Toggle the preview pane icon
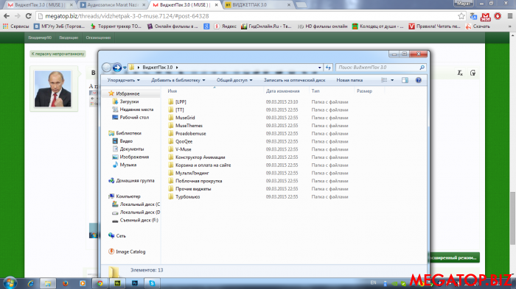 point(405,80)
